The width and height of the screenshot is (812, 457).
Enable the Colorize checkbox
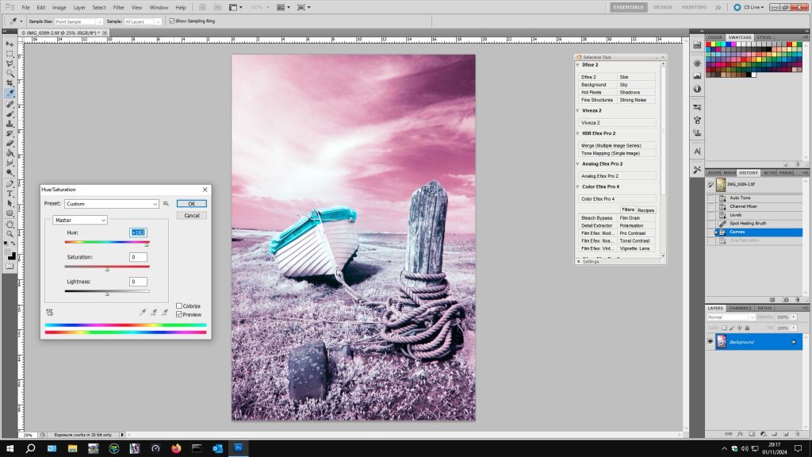[x=179, y=305]
